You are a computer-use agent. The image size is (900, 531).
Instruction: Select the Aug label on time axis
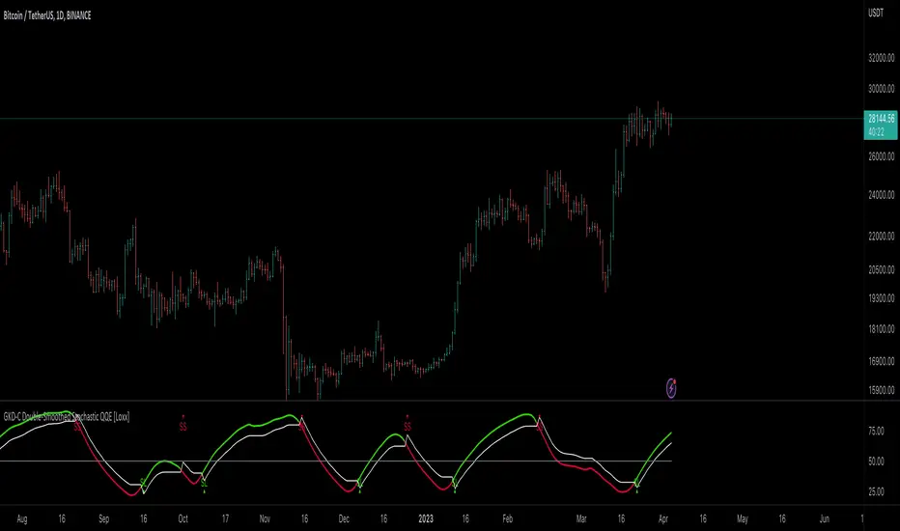click(22, 519)
